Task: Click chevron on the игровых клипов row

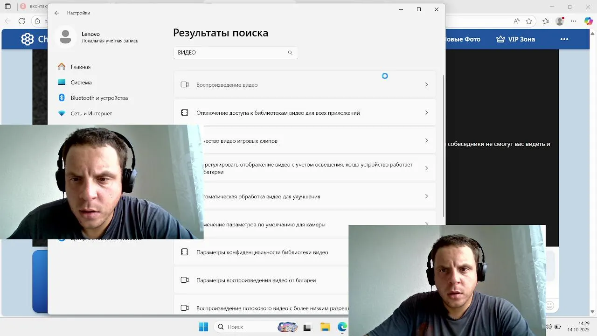Action: pyautogui.click(x=426, y=140)
